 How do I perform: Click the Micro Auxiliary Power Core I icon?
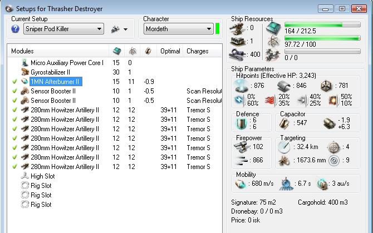[25, 63]
